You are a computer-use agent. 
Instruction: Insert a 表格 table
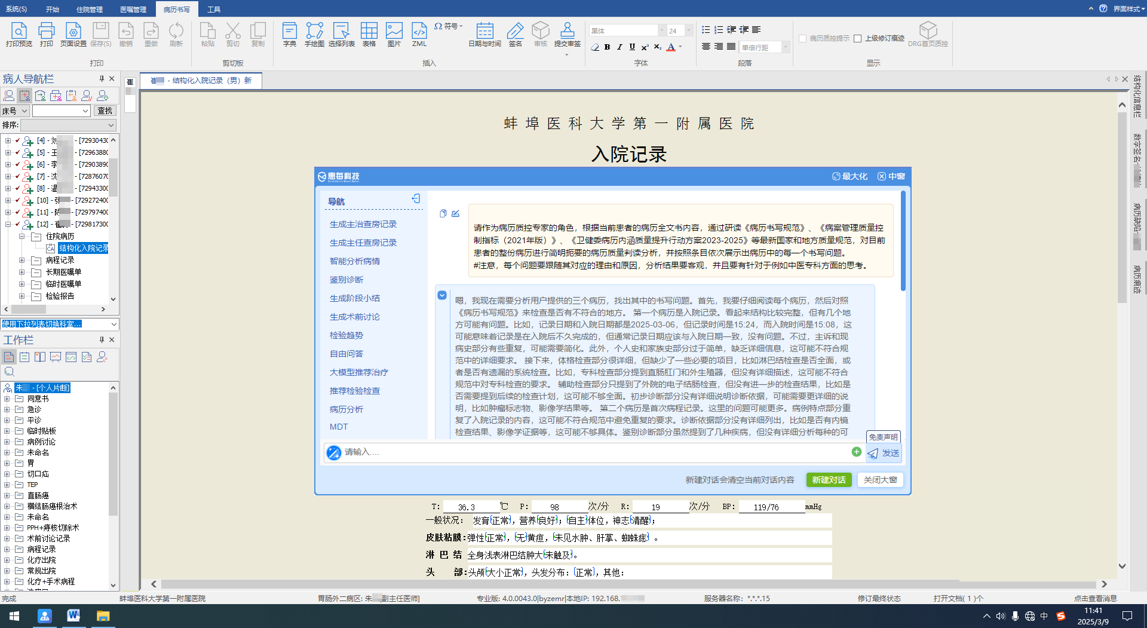coord(369,34)
